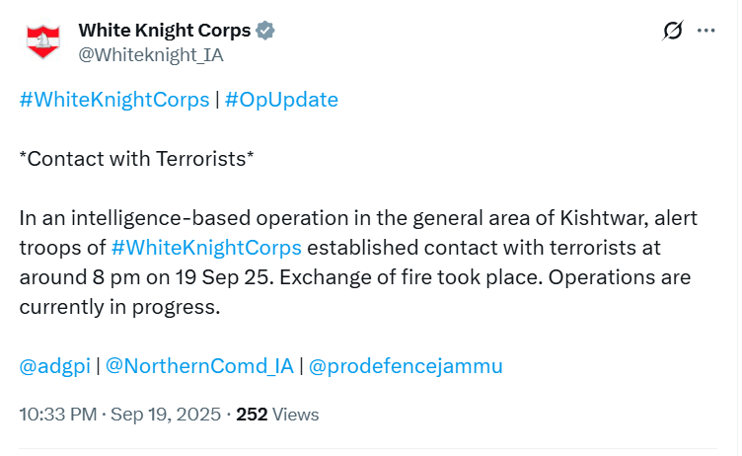Viewport: 742px width, 456px height.
Task: Click the *Contact with Terrorists* line
Action: pyautogui.click(x=137, y=159)
